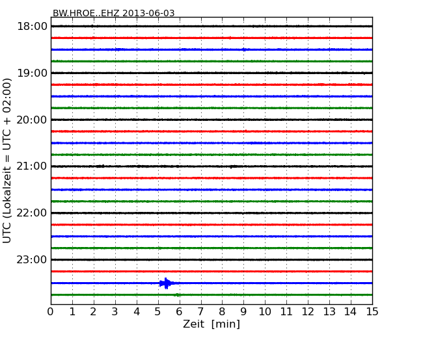The width and height of the screenshot is (423, 338).
Task: Click the black trace at the 23:00 label
Action: coord(211,260)
